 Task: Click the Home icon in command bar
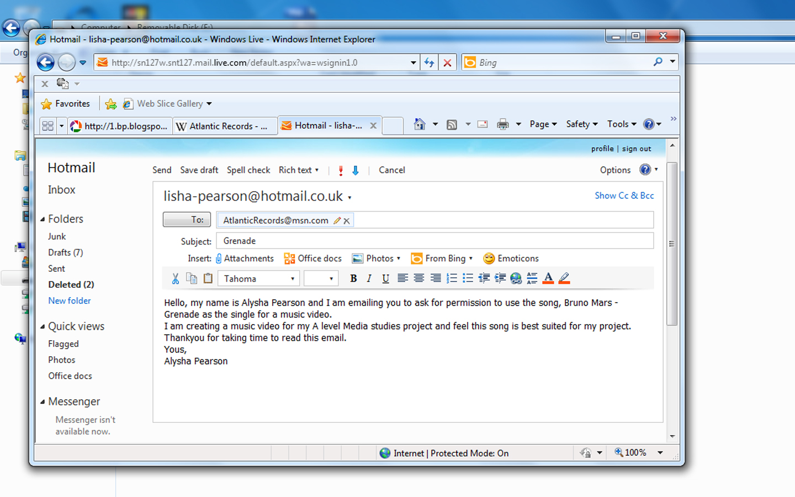(420, 124)
